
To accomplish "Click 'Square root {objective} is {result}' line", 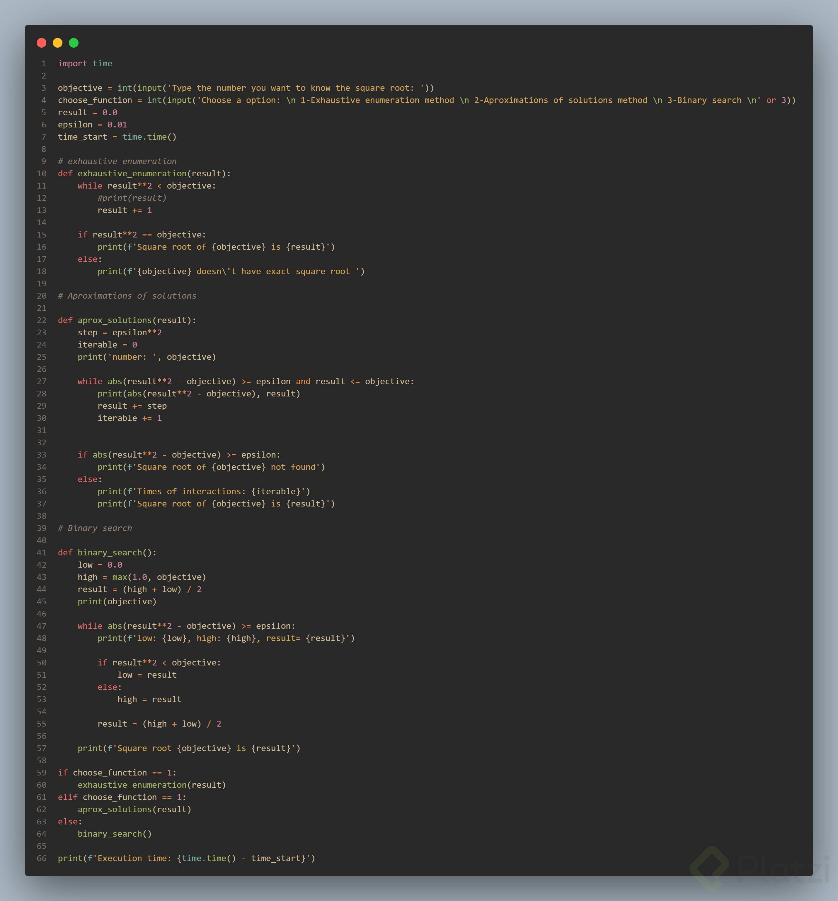I will (x=189, y=749).
